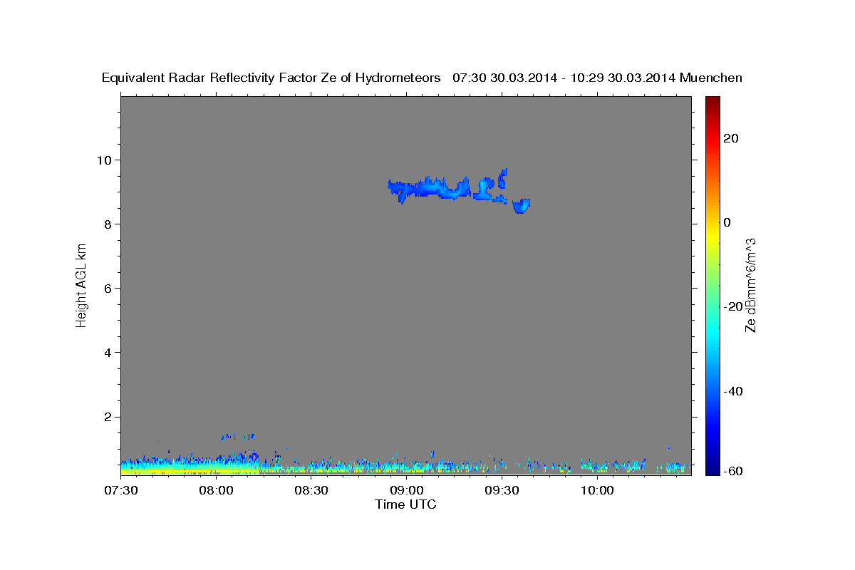
Task: Click the height tick label '10'
Action: [x=106, y=160]
